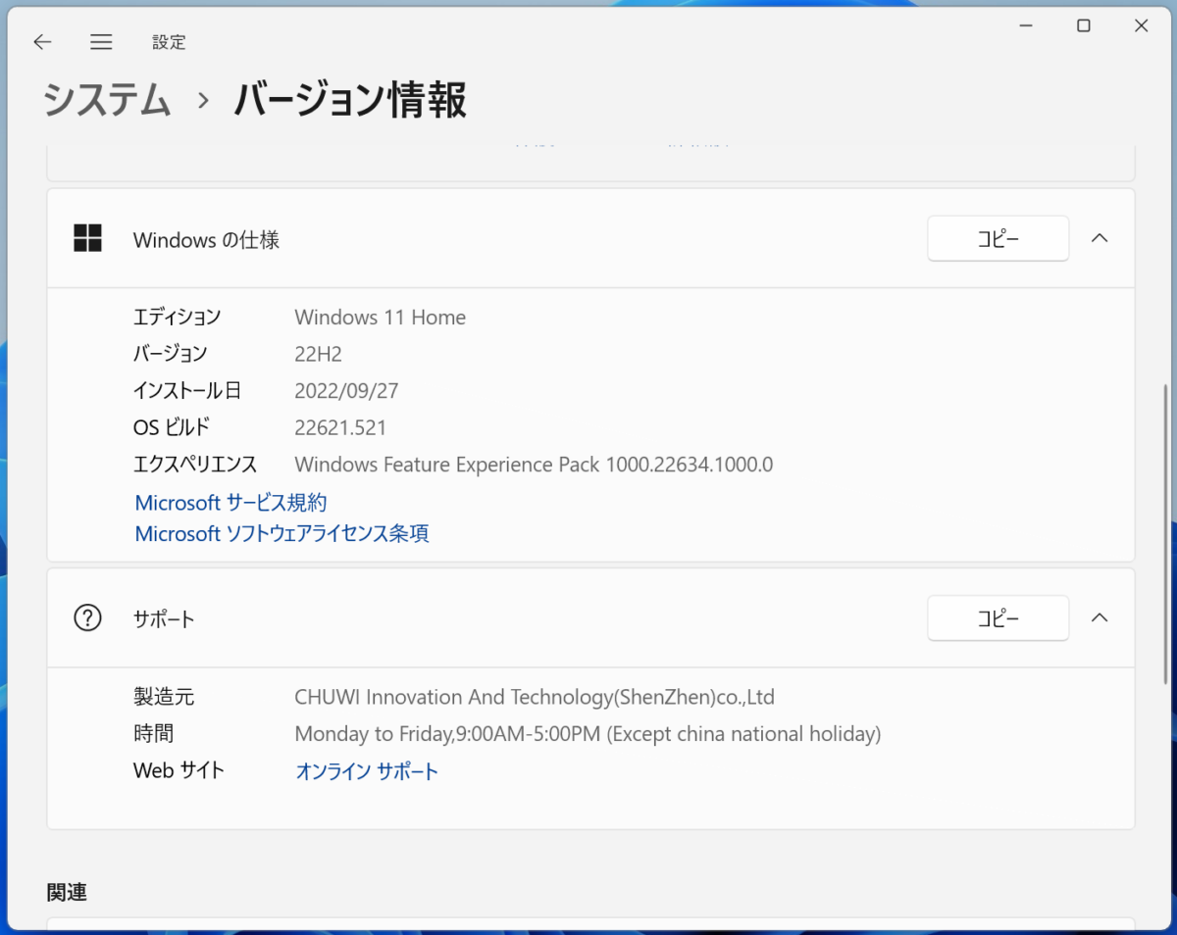Select the Monday to Friday hours text

pyautogui.click(x=588, y=734)
